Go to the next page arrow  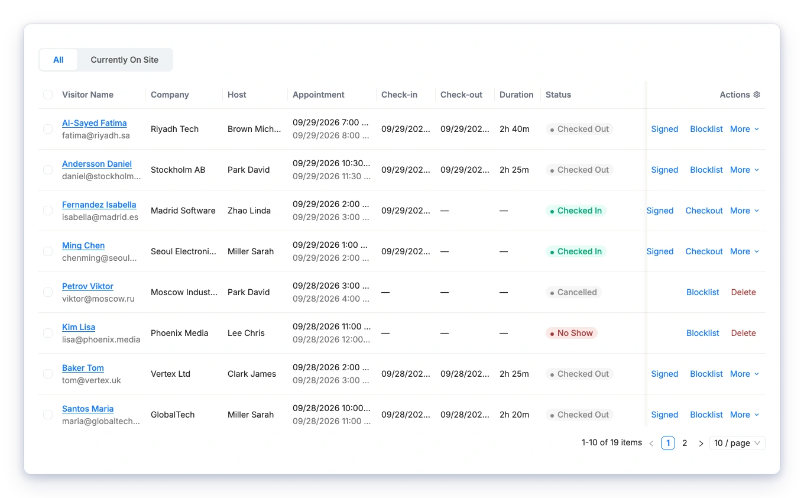coord(701,443)
